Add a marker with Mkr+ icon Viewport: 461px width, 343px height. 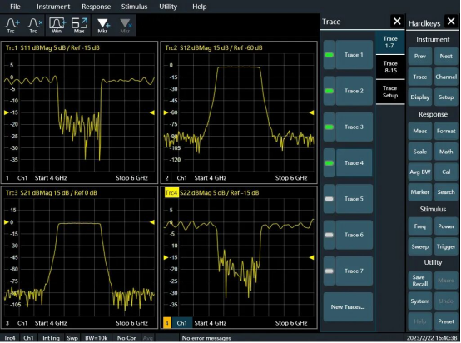(103, 26)
